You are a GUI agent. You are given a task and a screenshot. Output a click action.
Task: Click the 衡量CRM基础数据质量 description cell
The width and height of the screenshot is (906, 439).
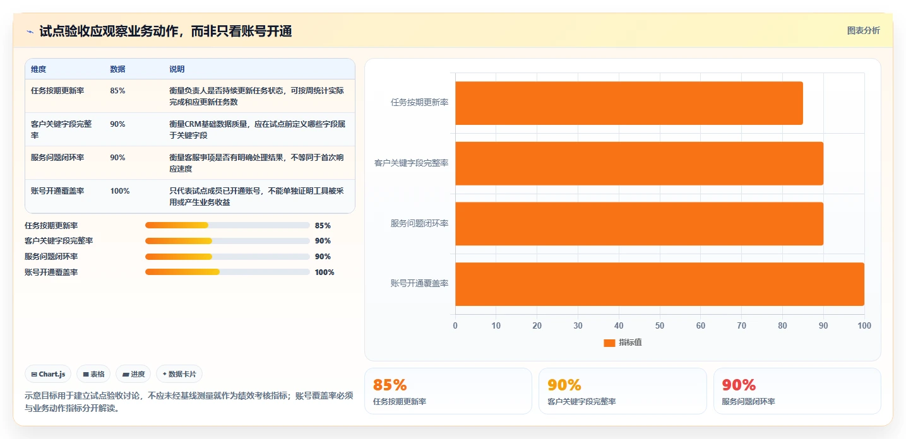click(258, 129)
